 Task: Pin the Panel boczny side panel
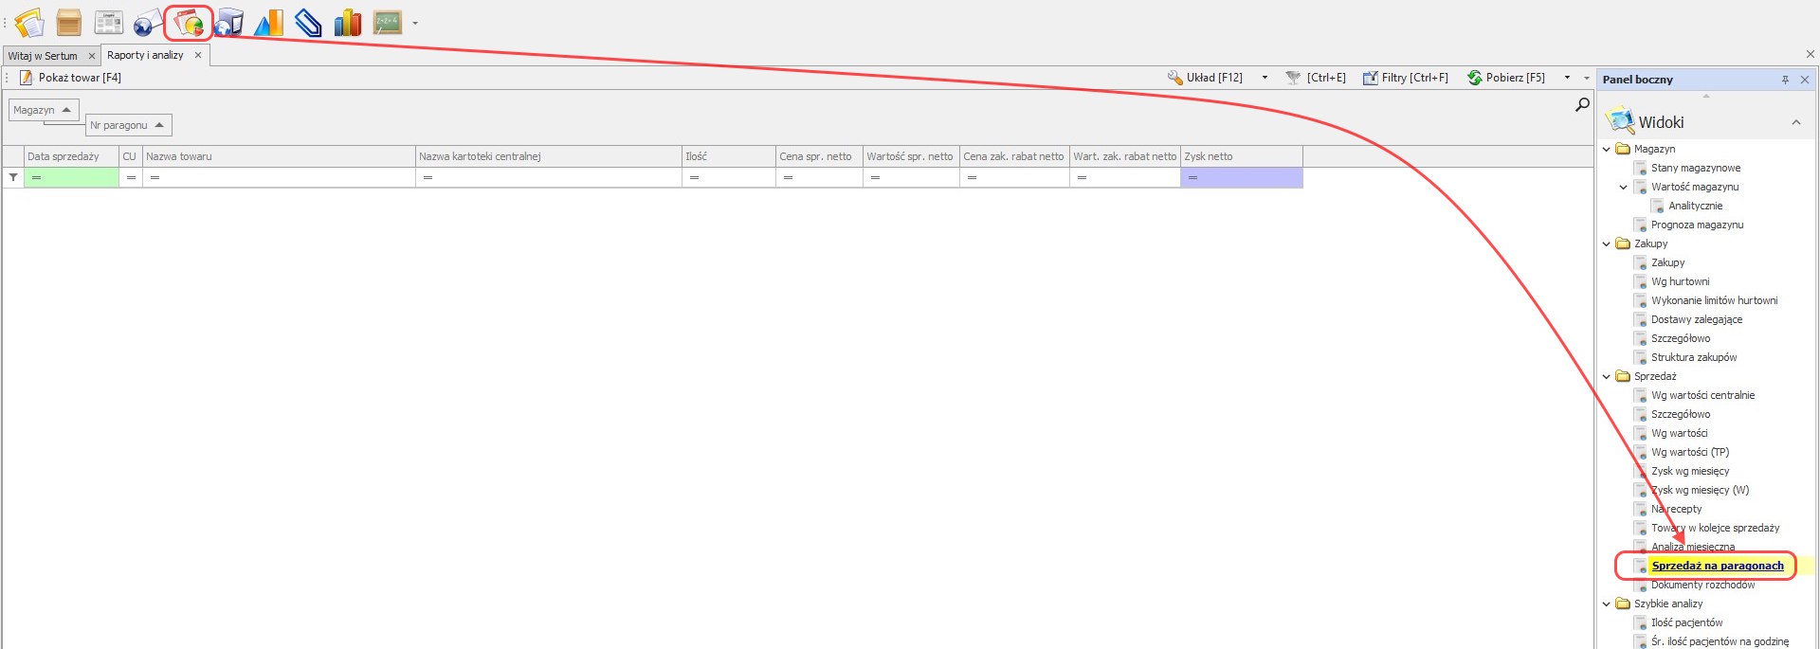tap(1784, 80)
